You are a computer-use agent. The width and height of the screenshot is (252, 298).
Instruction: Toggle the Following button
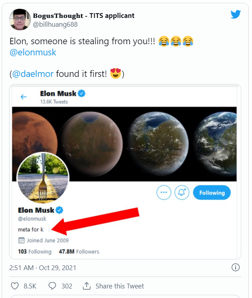point(212,193)
